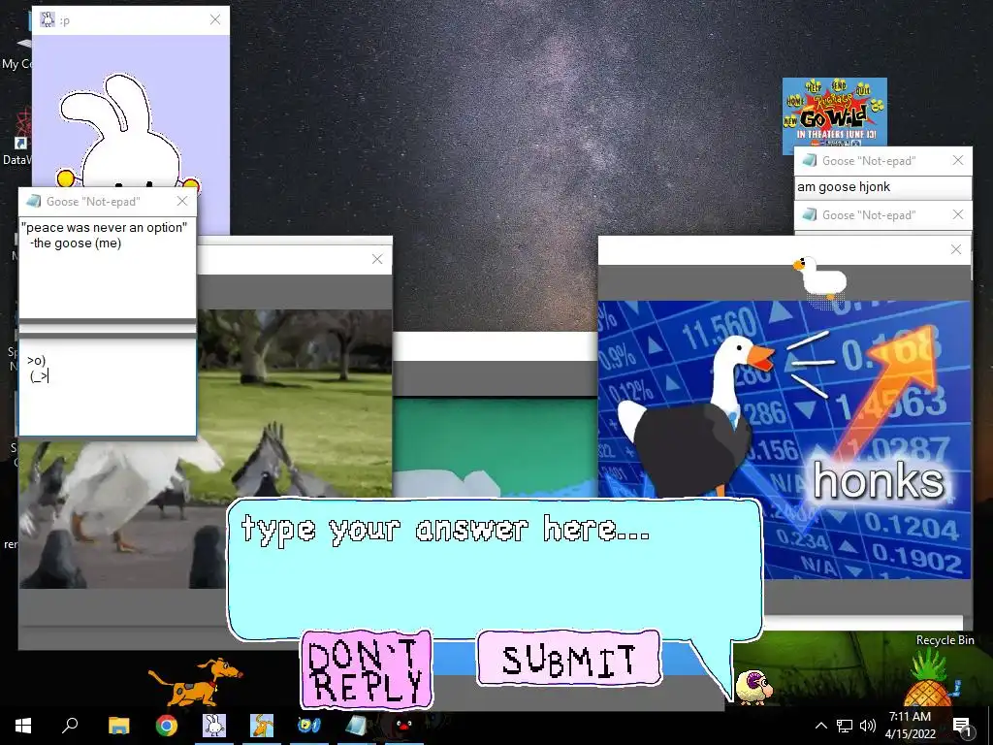Close the pigeons picture window
Screen dimensions: 993x745
(377, 259)
